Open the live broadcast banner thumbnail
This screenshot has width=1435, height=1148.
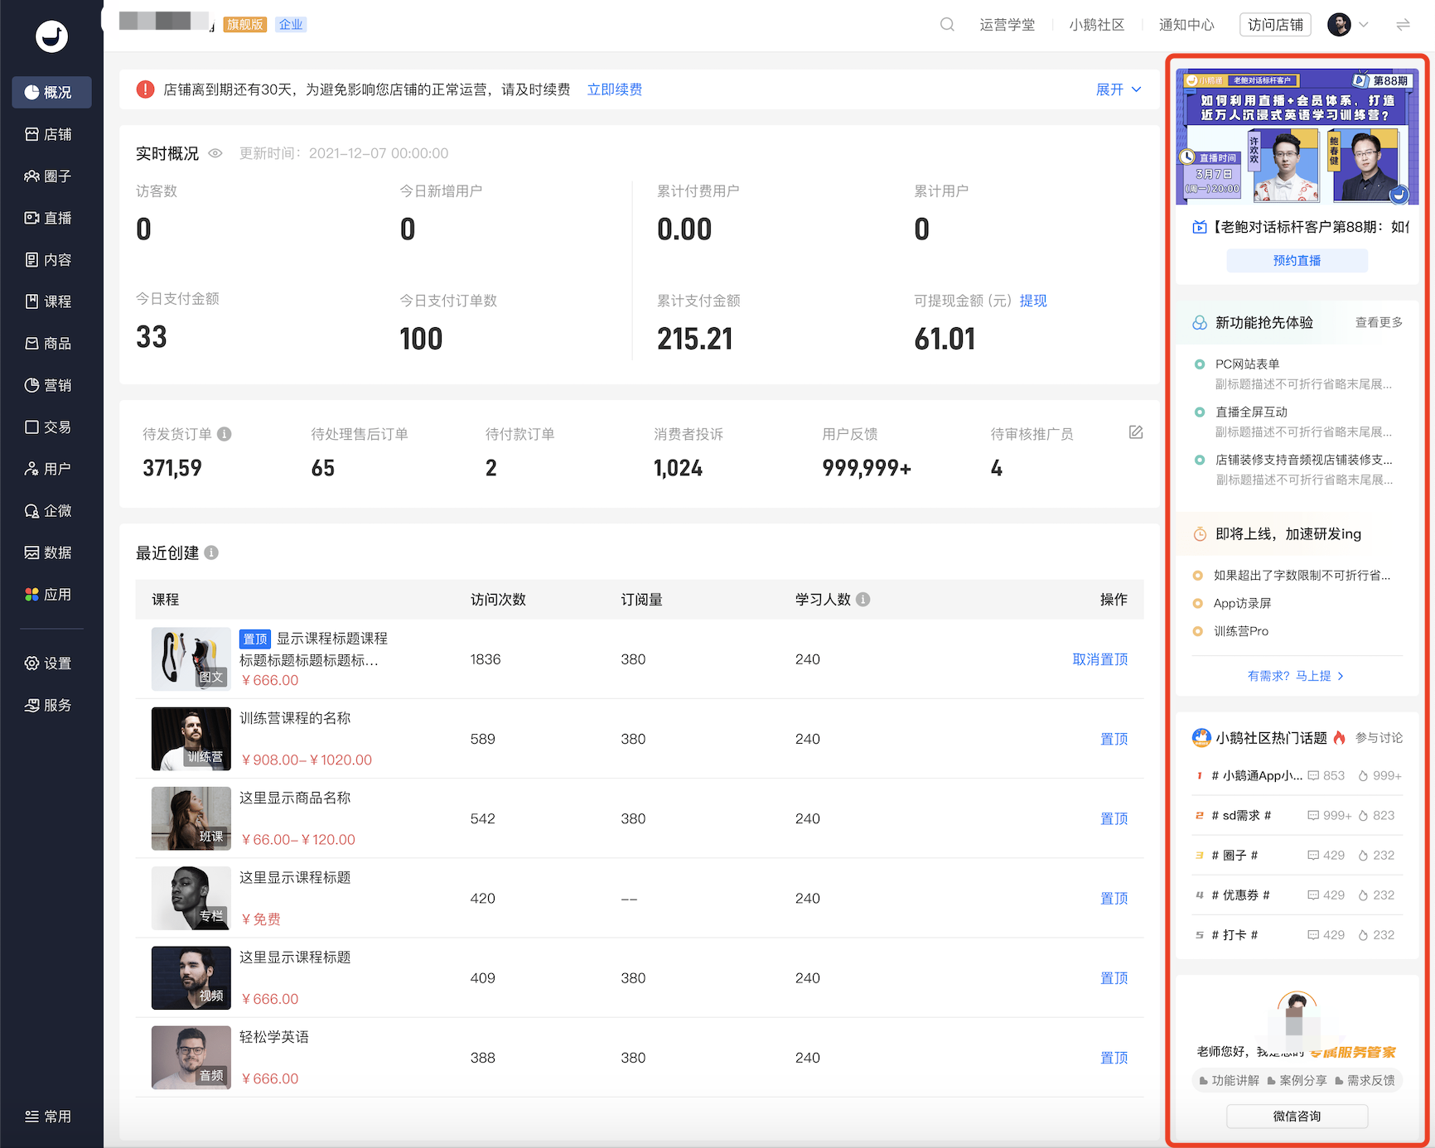[x=1297, y=137]
